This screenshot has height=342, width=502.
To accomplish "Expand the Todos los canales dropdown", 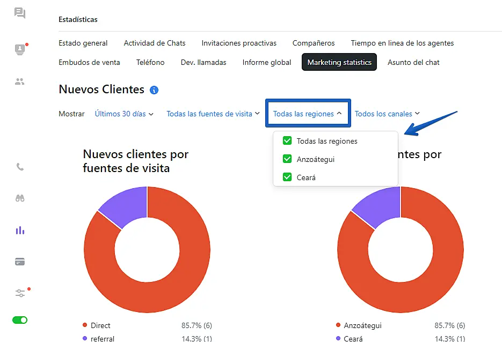I will [387, 114].
